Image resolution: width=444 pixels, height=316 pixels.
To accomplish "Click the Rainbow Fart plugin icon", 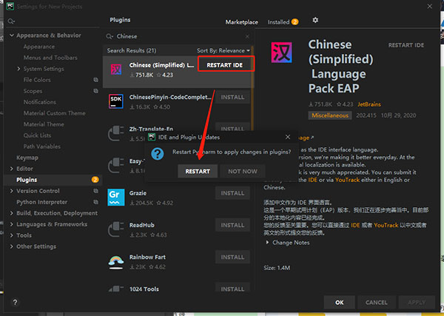I will (116, 262).
